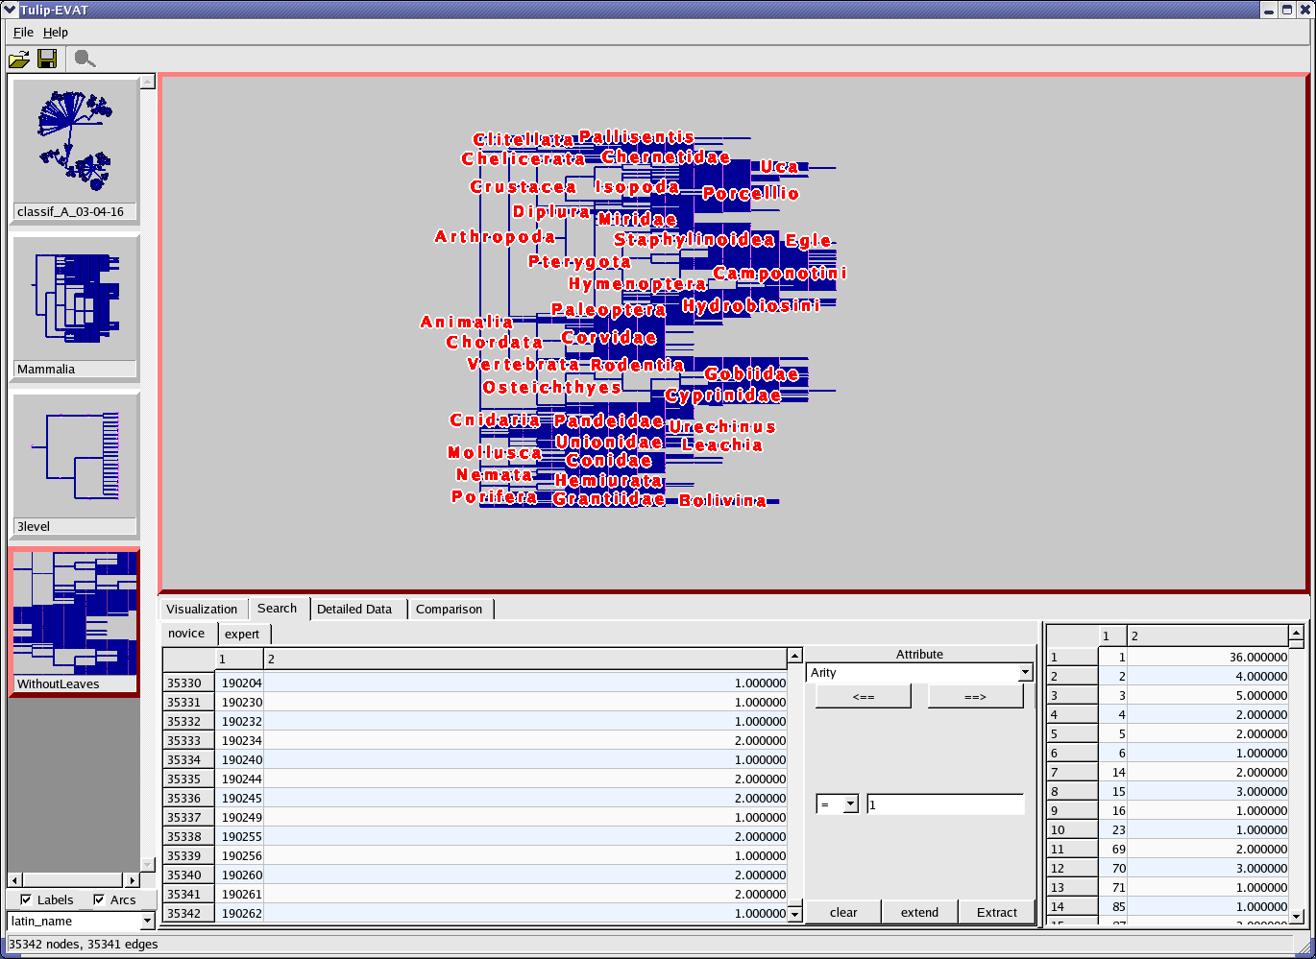Click the open file folder icon
The width and height of the screenshot is (1316, 959).
point(18,60)
